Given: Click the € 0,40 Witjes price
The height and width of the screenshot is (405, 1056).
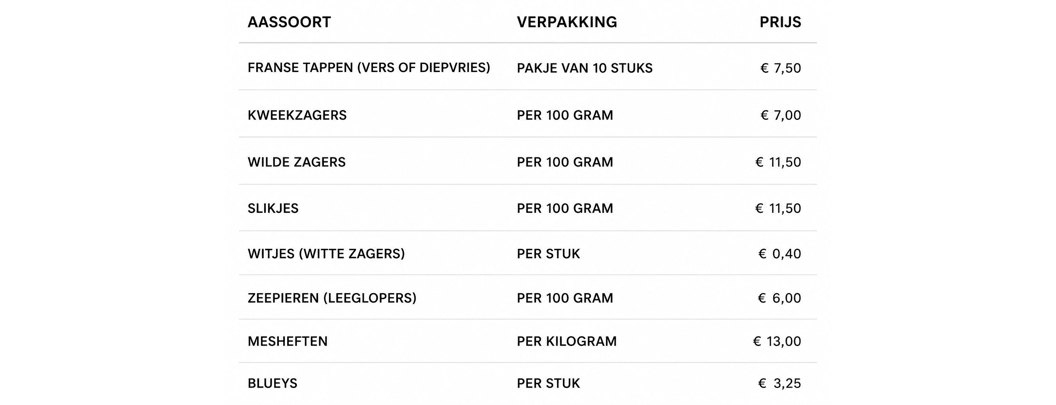Looking at the screenshot, I should 780,254.
